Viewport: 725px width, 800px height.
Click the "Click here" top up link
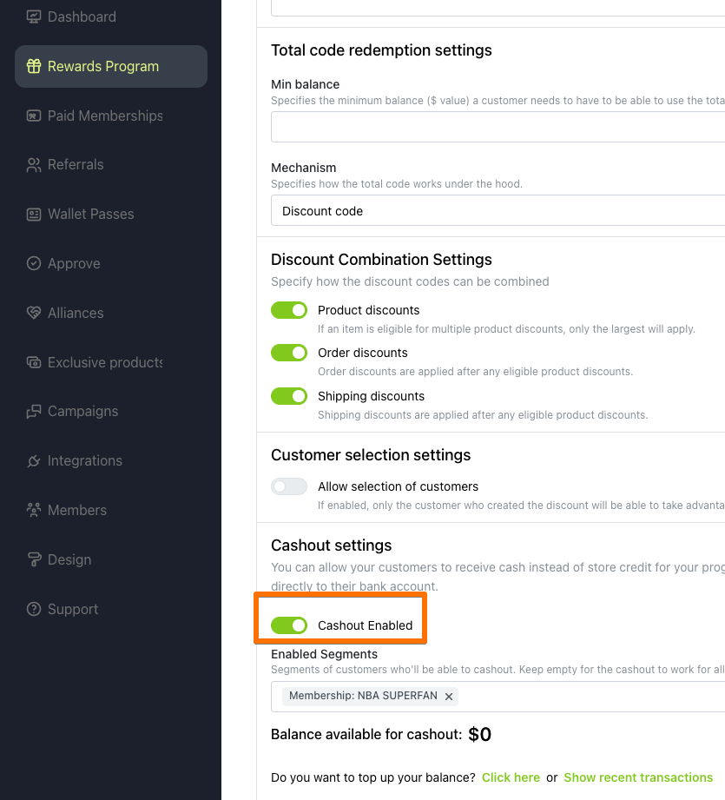pyautogui.click(x=511, y=777)
